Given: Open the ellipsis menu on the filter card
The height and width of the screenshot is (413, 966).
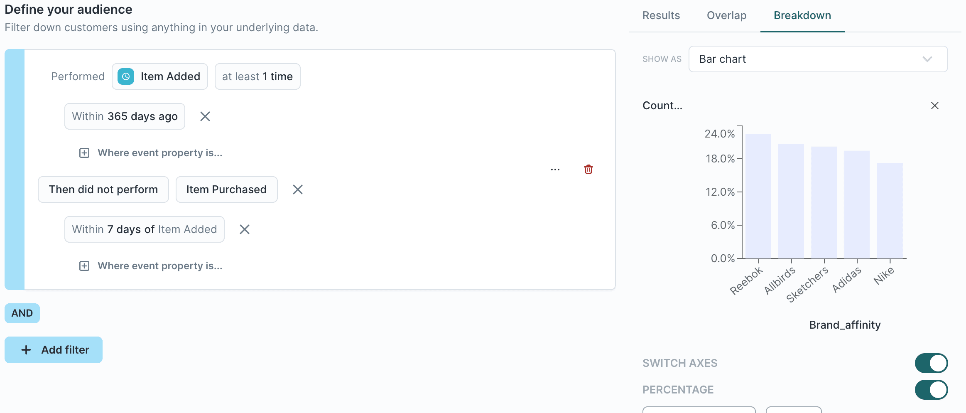Looking at the screenshot, I should click(x=555, y=169).
